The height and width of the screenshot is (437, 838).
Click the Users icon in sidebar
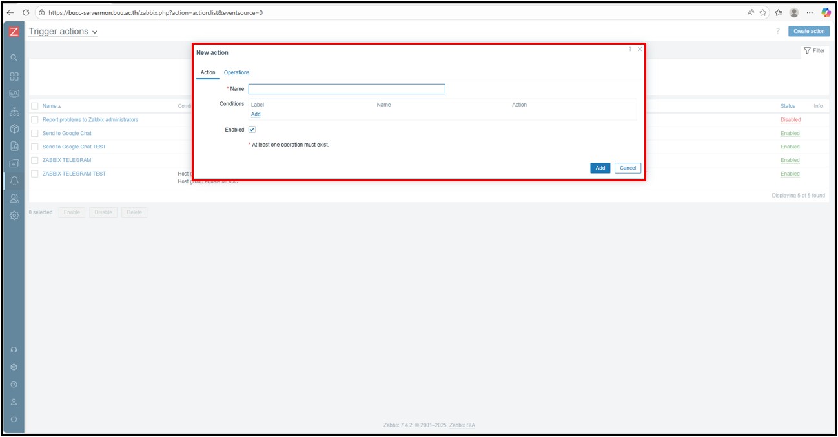[x=14, y=198]
